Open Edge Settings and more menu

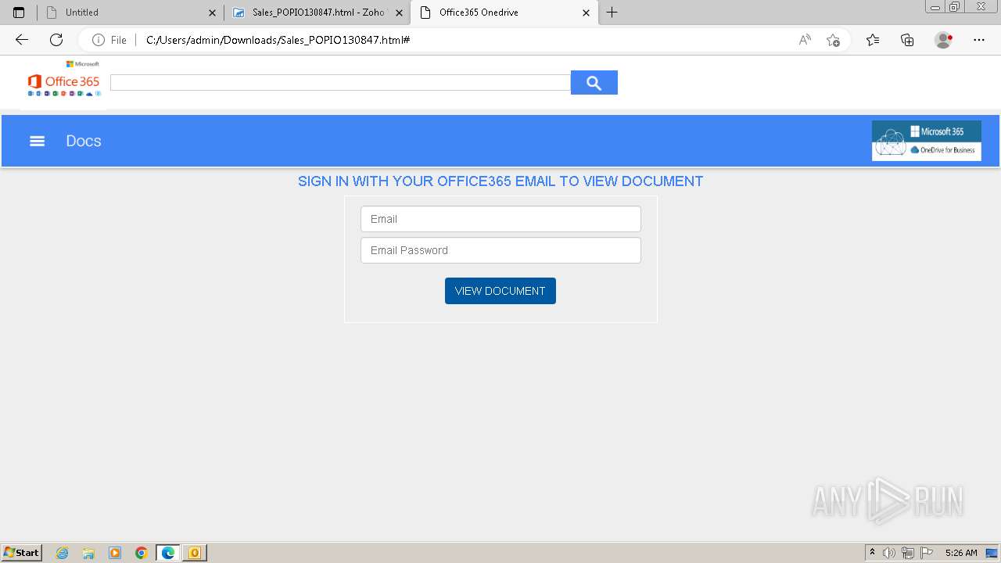tap(979, 40)
